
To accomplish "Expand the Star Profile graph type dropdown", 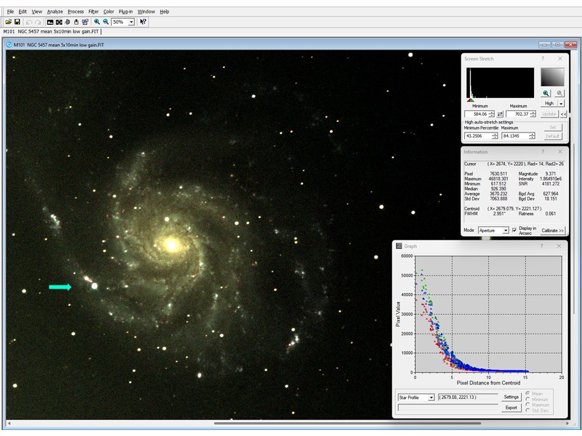I will tap(431, 397).
